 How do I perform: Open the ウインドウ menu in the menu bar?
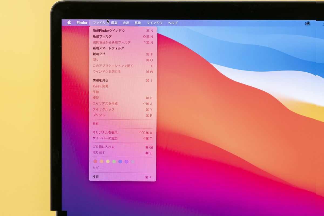154,23
